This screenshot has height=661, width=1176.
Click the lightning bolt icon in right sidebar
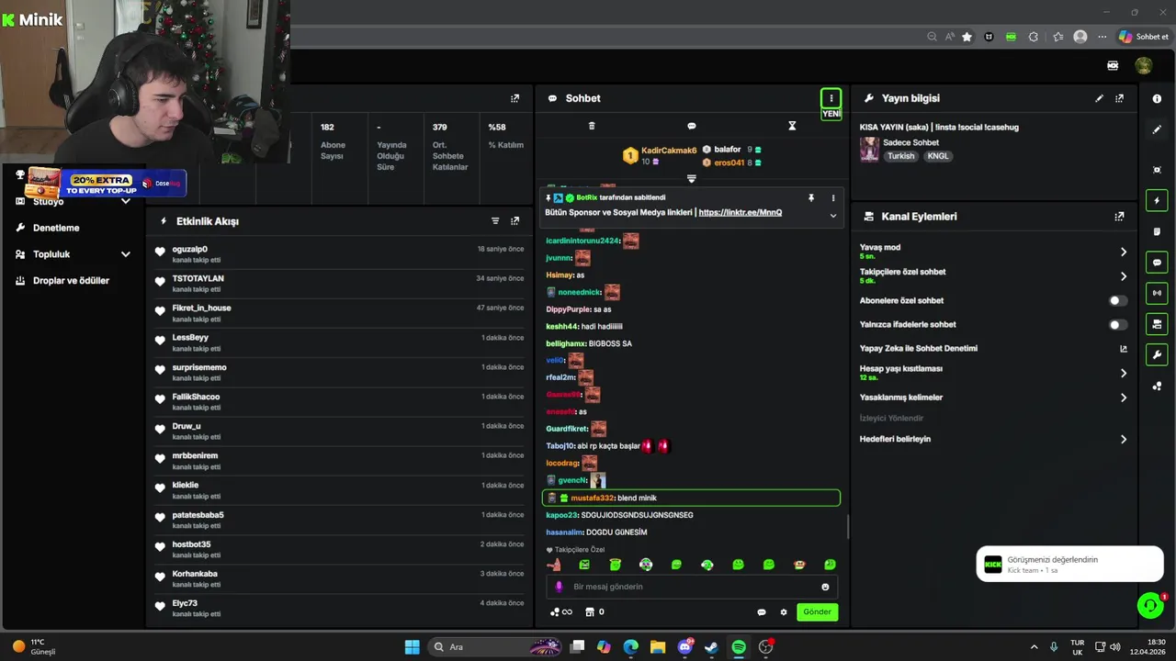1157,201
